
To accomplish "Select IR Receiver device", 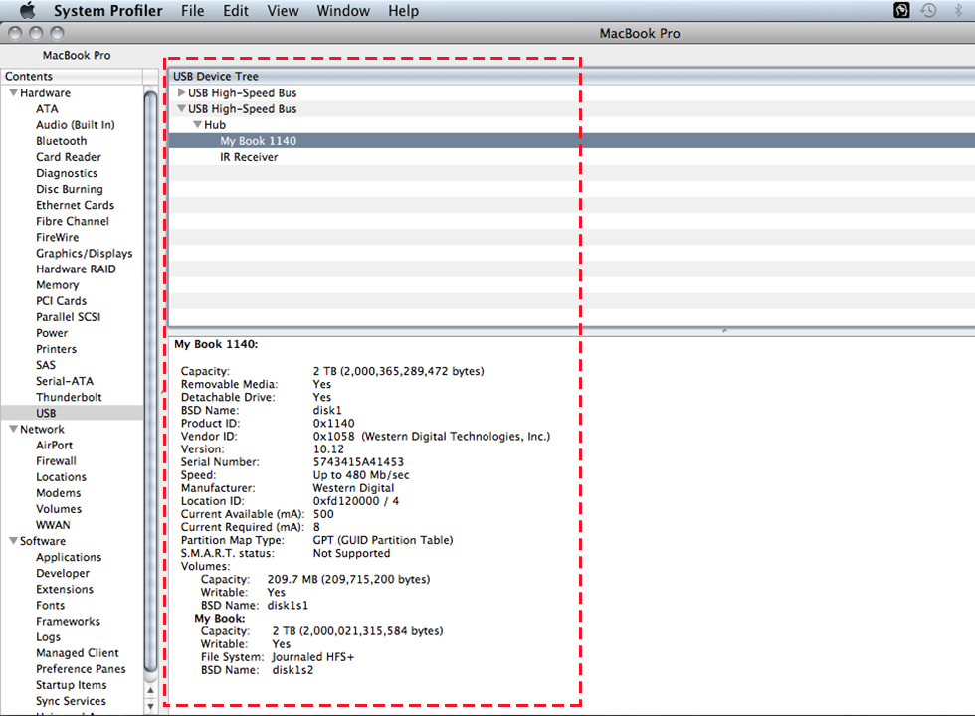I will click(x=249, y=157).
